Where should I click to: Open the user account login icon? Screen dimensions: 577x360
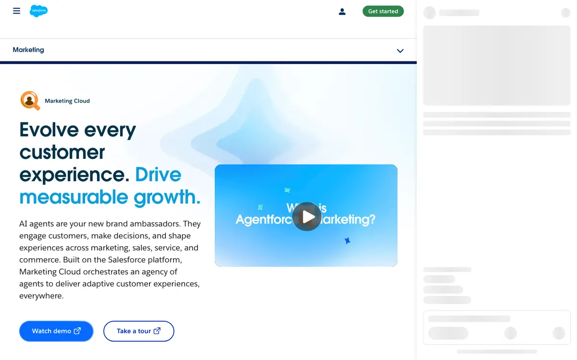342,12
